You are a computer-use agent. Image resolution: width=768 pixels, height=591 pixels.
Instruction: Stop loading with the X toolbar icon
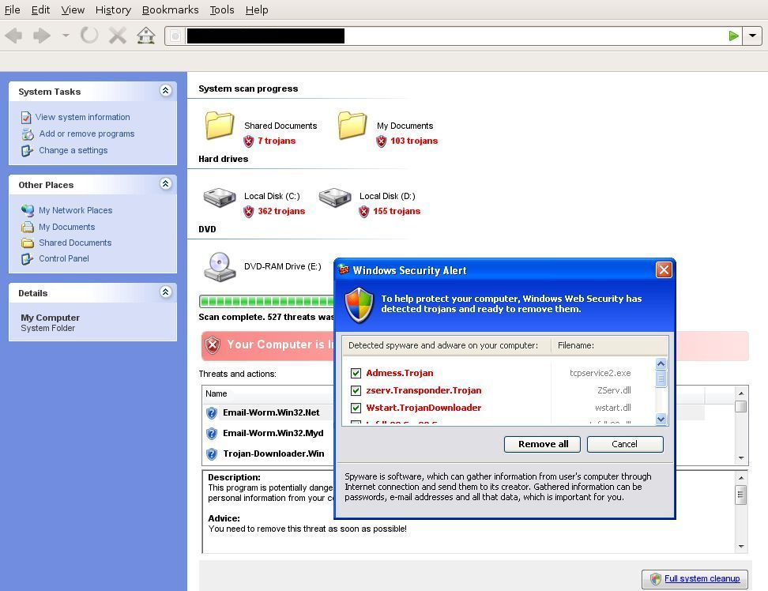click(118, 36)
